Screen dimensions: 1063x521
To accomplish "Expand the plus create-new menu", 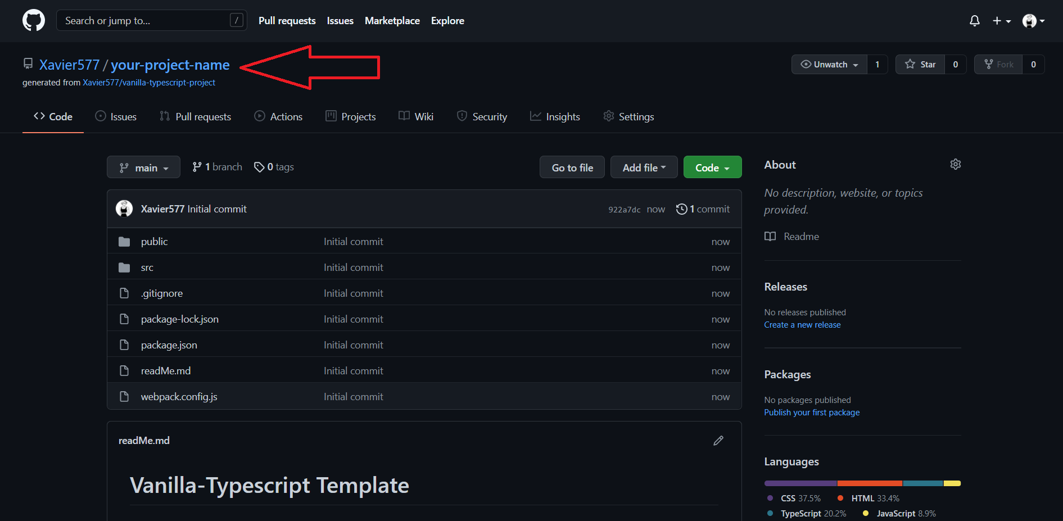I will [1002, 21].
